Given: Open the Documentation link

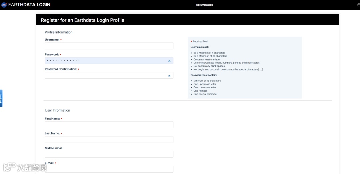Looking at the screenshot, I should (204, 5).
